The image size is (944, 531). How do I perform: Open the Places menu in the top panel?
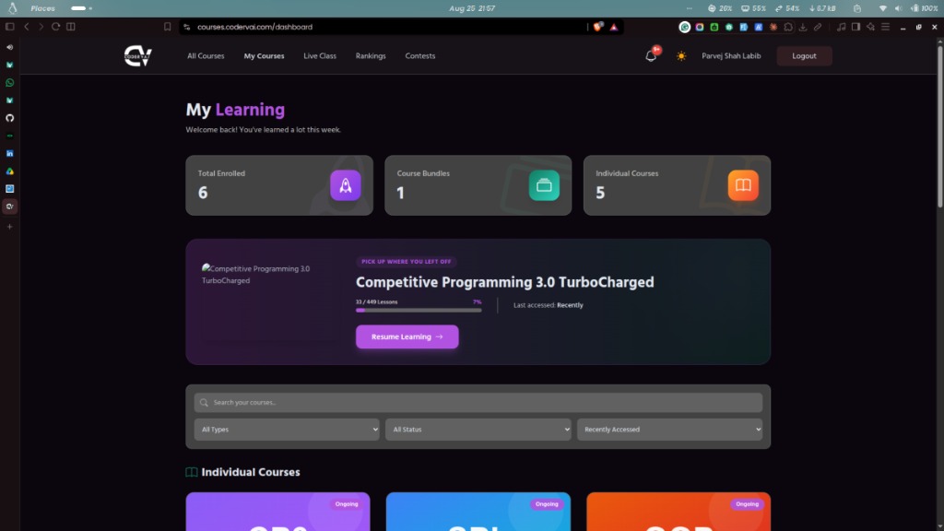click(x=42, y=8)
